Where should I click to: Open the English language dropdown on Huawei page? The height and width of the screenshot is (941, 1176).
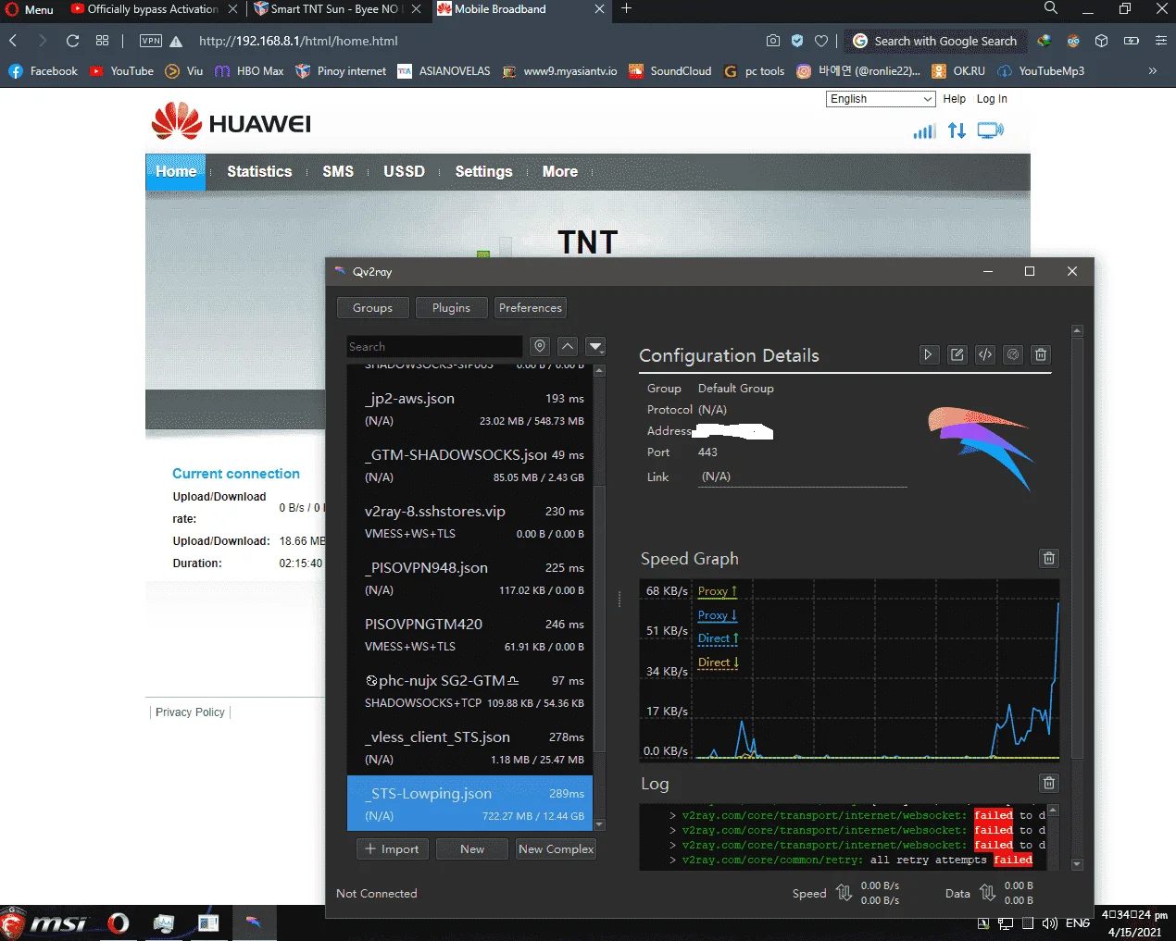click(x=881, y=99)
